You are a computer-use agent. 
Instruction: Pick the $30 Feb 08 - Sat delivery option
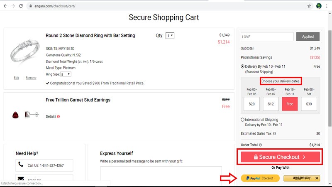(x=309, y=104)
